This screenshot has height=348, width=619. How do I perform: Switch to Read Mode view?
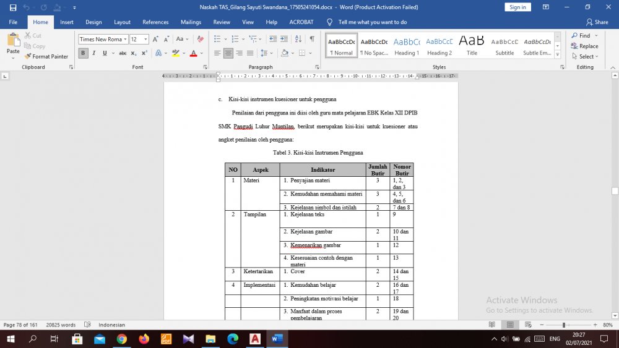tap(492, 325)
